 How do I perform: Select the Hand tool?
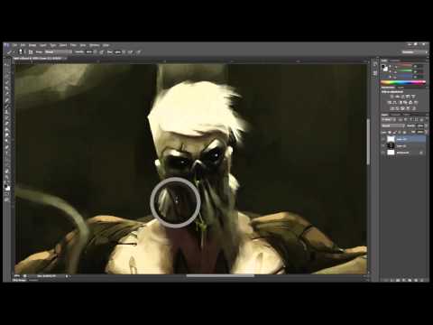click(x=6, y=172)
